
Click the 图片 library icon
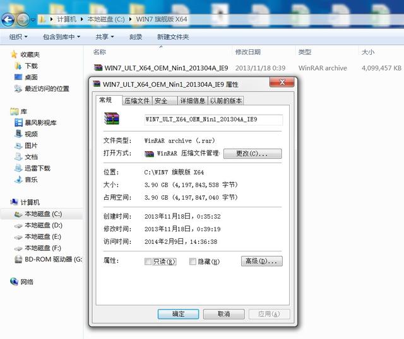pyautogui.click(x=18, y=146)
